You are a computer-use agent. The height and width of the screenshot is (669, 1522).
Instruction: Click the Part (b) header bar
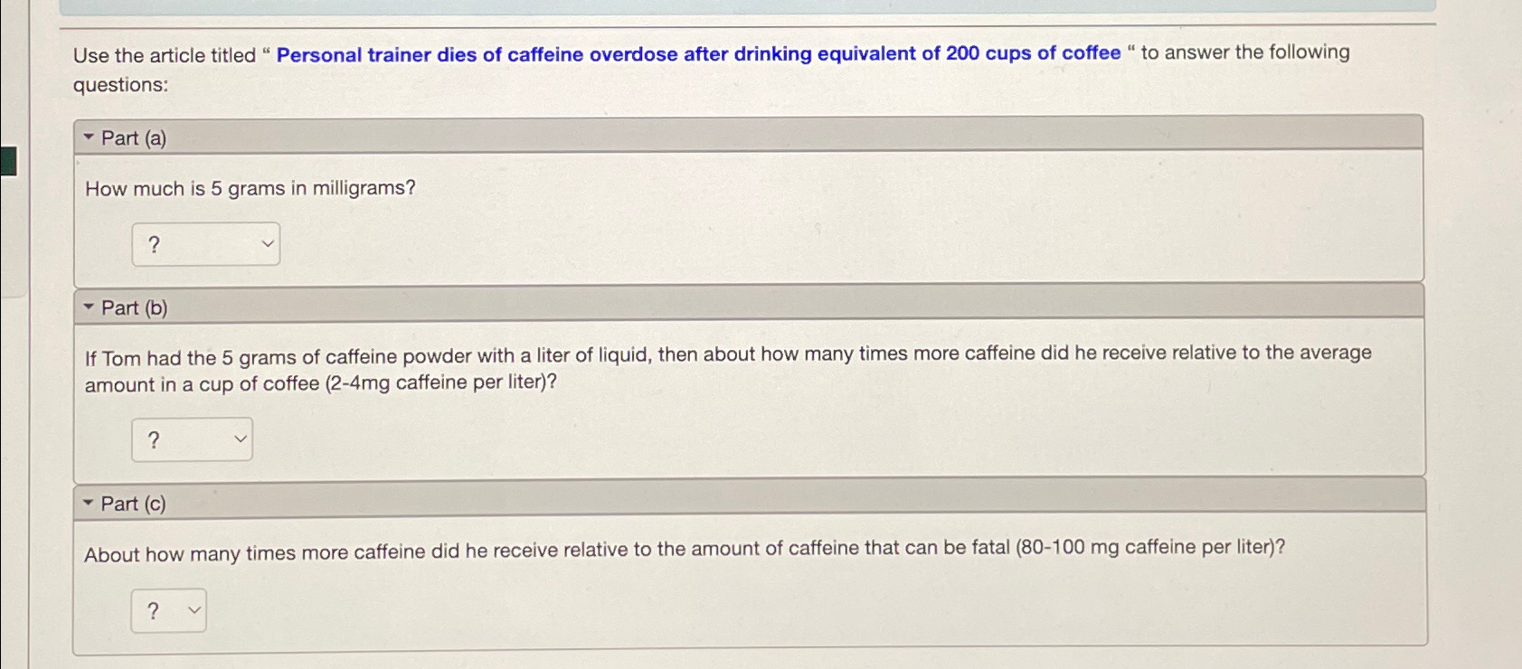723,306
